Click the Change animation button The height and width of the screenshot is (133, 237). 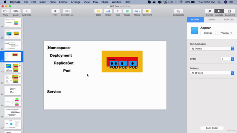(208, 33)
